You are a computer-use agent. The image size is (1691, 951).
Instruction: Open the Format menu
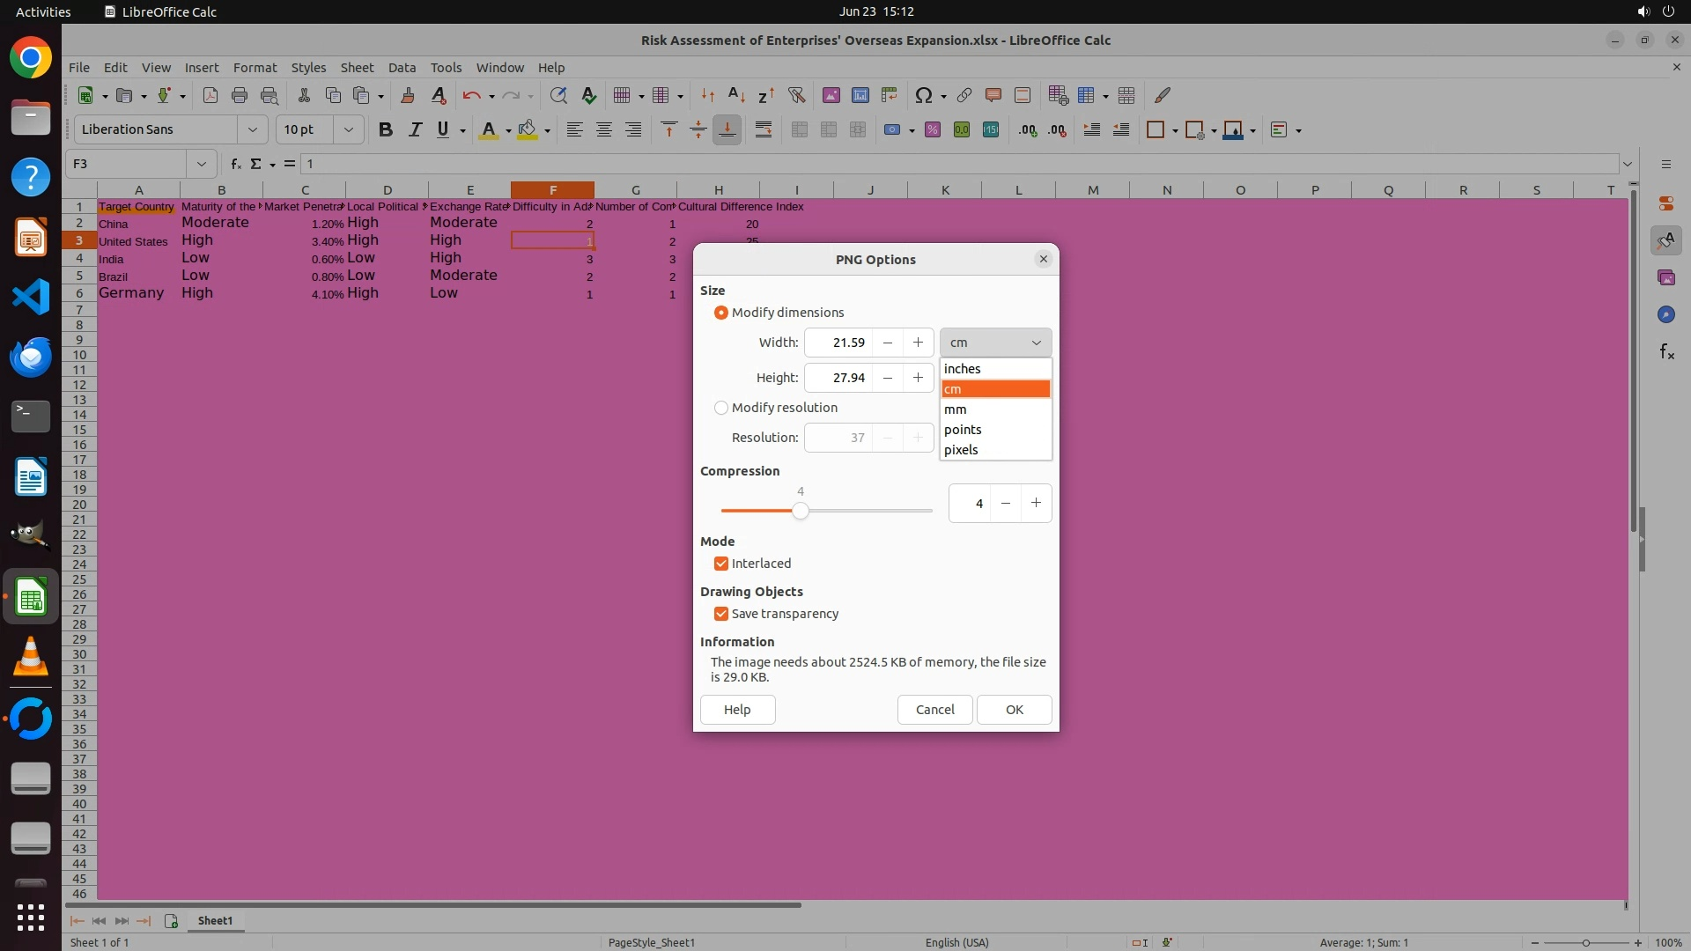pos(255,68)
